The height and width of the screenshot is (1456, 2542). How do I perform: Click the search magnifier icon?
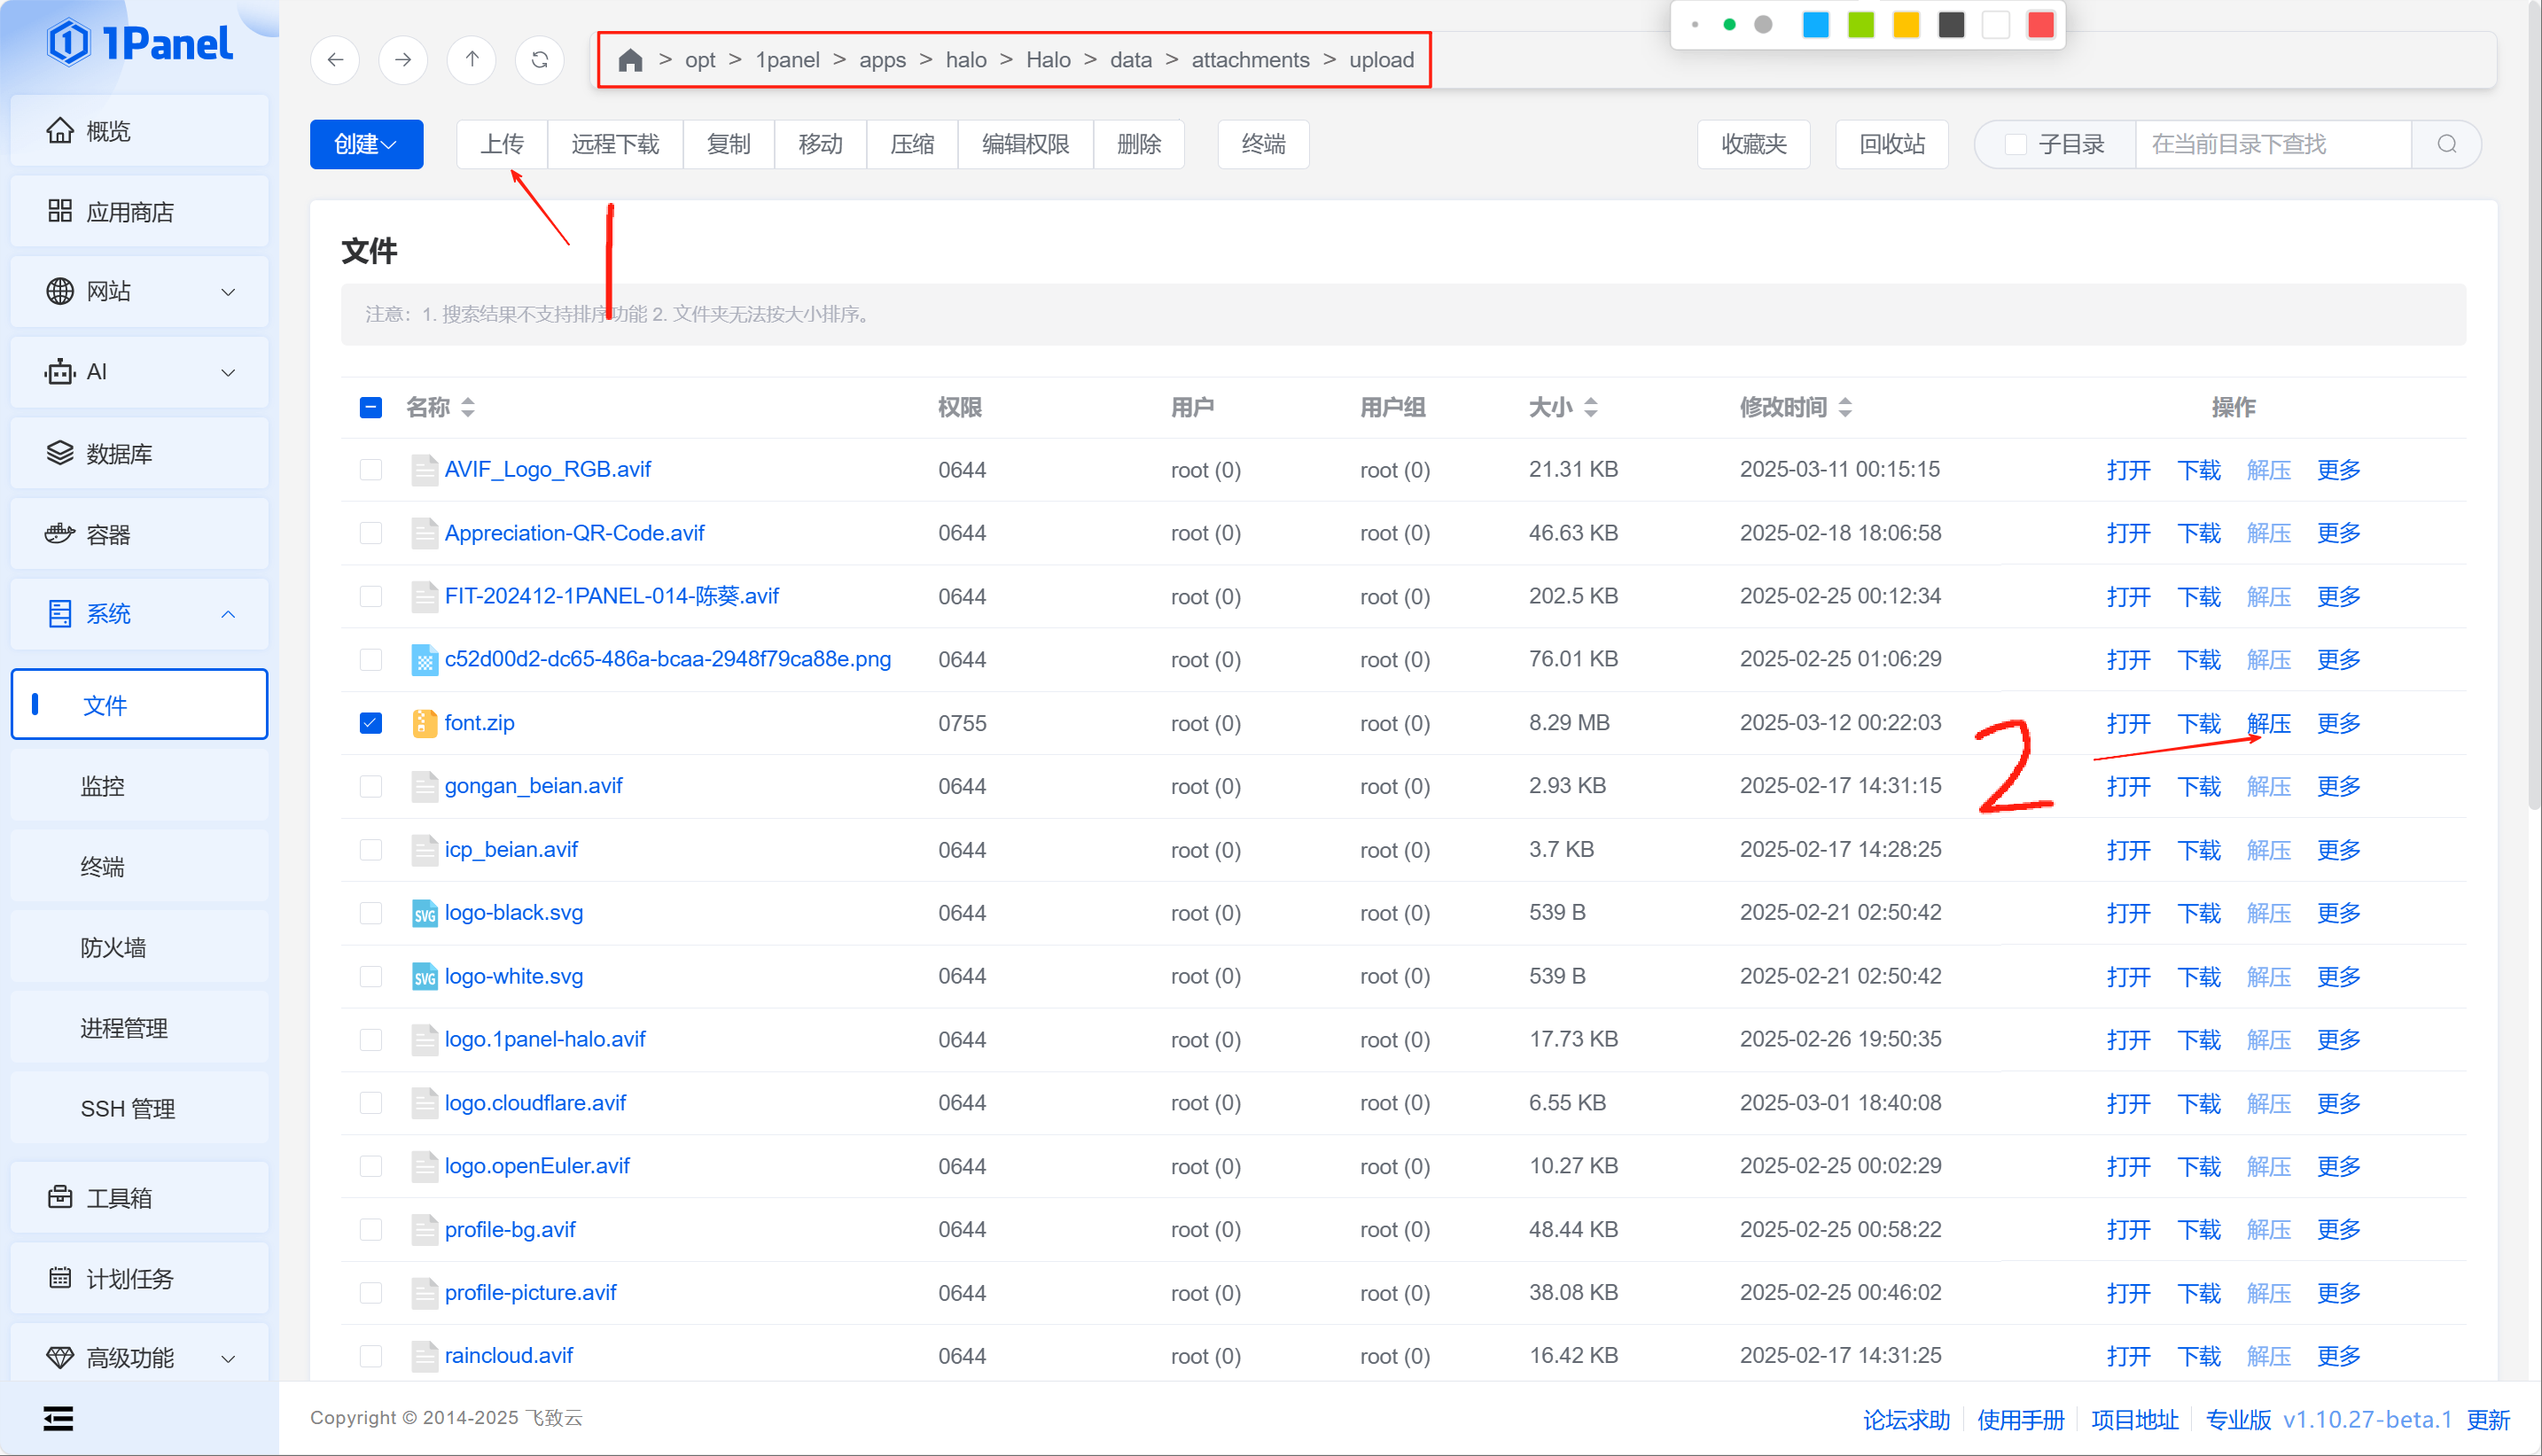pyautogui.click(x=2446, y=145)
